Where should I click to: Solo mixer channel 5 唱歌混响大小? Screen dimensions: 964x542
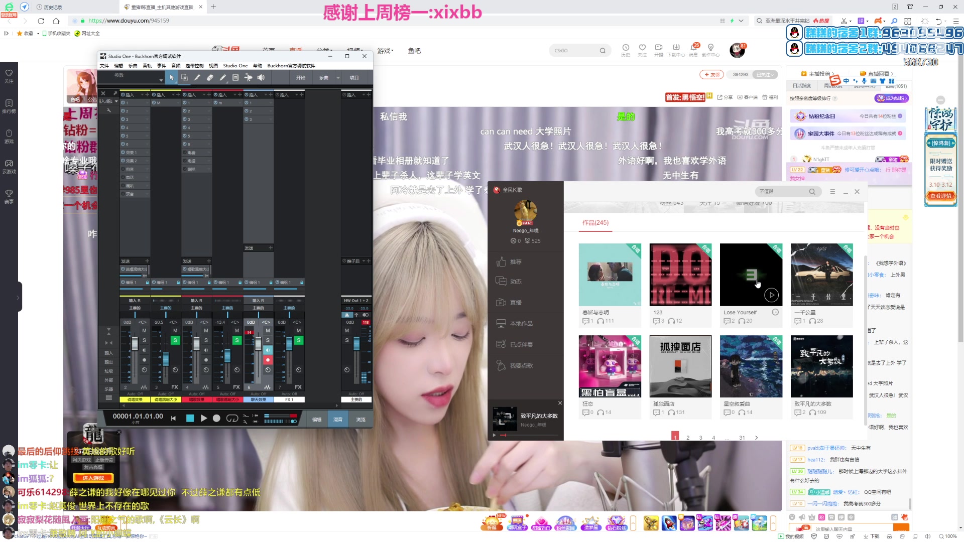pos(237,340)
